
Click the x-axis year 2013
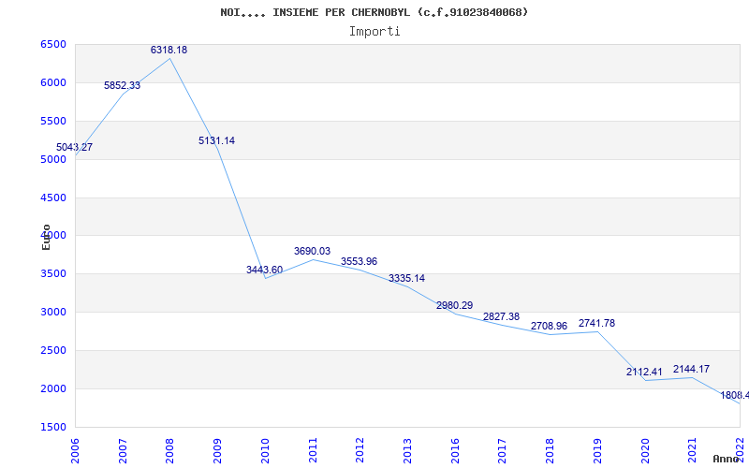407,450
